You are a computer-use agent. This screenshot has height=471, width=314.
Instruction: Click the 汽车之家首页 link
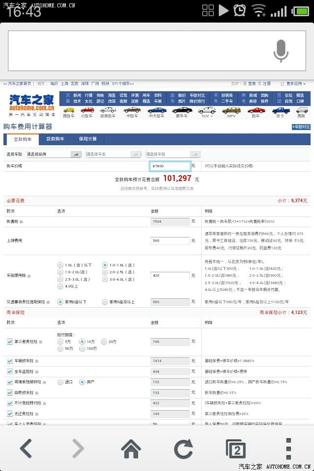point(19,83)
